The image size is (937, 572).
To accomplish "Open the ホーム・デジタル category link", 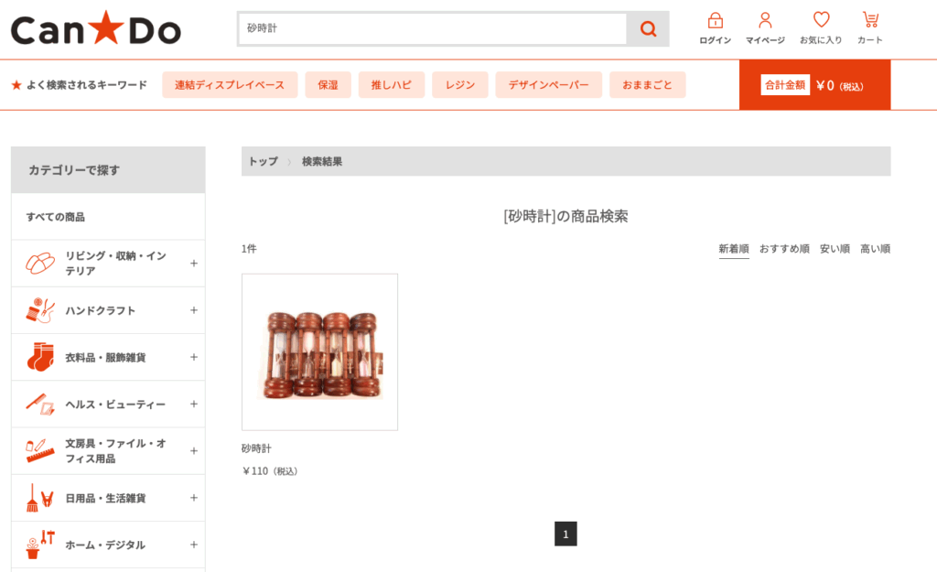I will pos(105,545).
